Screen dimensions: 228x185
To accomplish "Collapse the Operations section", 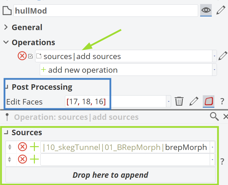I will pyautogui.click(x=6, y=42).
